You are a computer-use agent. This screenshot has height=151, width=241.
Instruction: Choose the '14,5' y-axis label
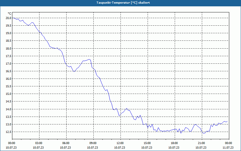coord(9,101)
